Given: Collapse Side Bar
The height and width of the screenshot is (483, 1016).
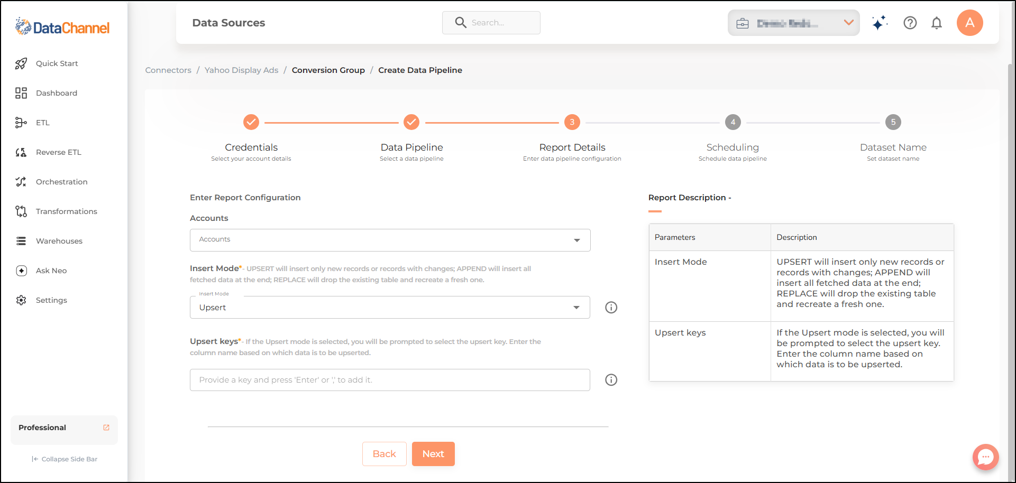Looking at the screenshot, I should click(x=65, y=459).
